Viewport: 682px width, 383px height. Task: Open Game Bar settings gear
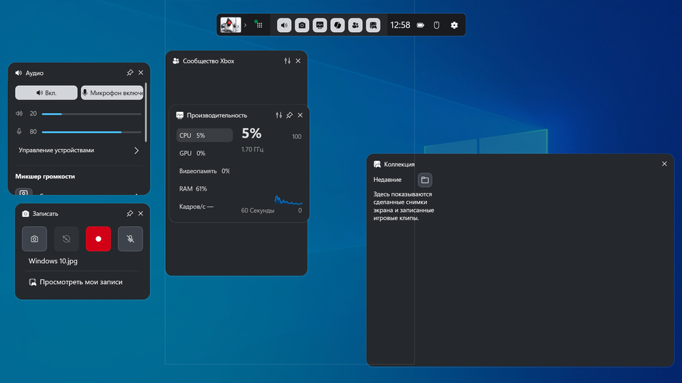point(454,25)
